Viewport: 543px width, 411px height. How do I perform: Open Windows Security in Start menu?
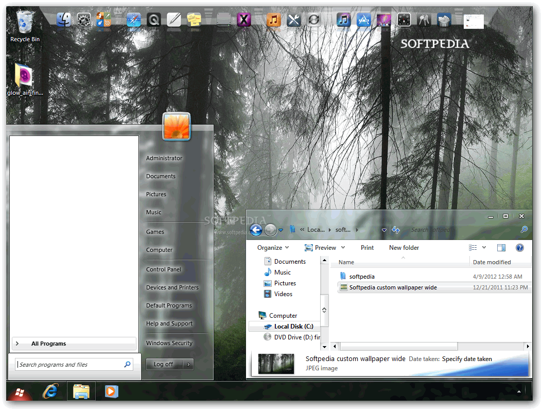(x=169, y=343)
